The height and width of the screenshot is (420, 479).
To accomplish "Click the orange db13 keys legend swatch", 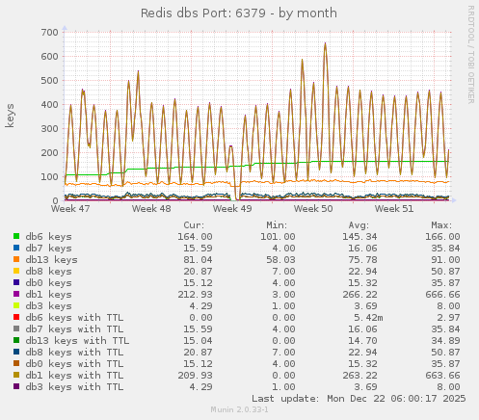I will click(x=16, y=259).
